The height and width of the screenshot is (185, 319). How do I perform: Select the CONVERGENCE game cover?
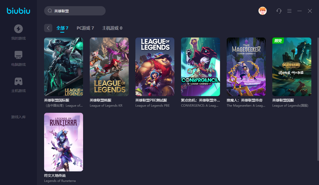coord(201,67)
